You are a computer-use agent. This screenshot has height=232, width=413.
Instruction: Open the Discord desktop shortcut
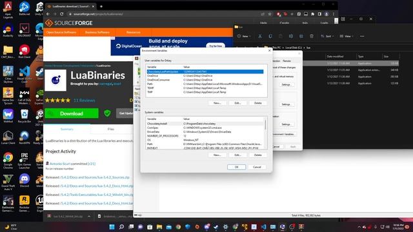coord(25,180)
